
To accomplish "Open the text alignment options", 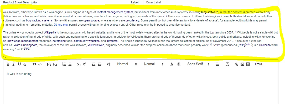I will click(x=217, y=64).
